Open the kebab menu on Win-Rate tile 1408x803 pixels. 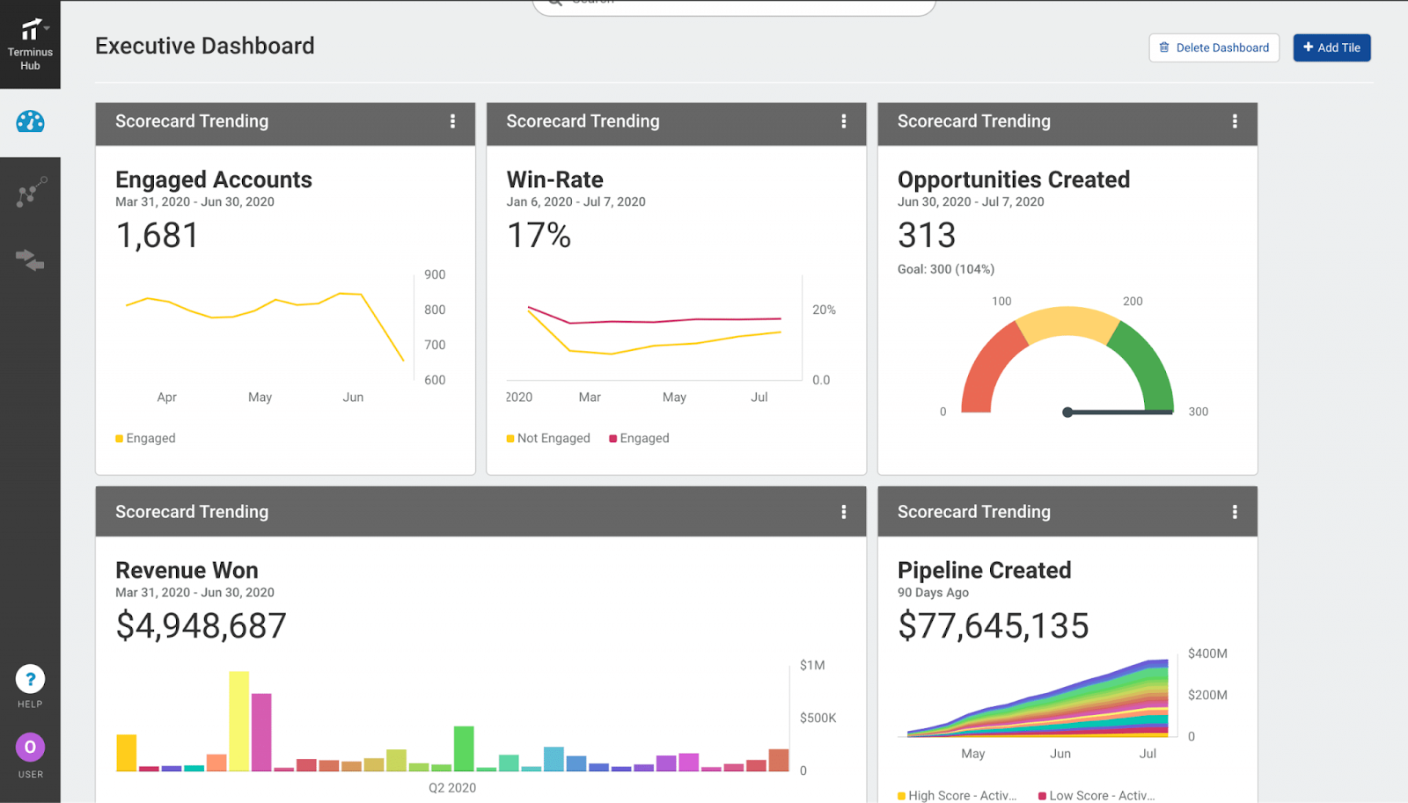click(845, 123)
